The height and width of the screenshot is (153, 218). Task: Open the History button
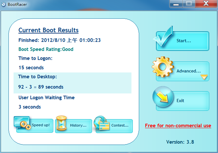[x=74, y=126]
